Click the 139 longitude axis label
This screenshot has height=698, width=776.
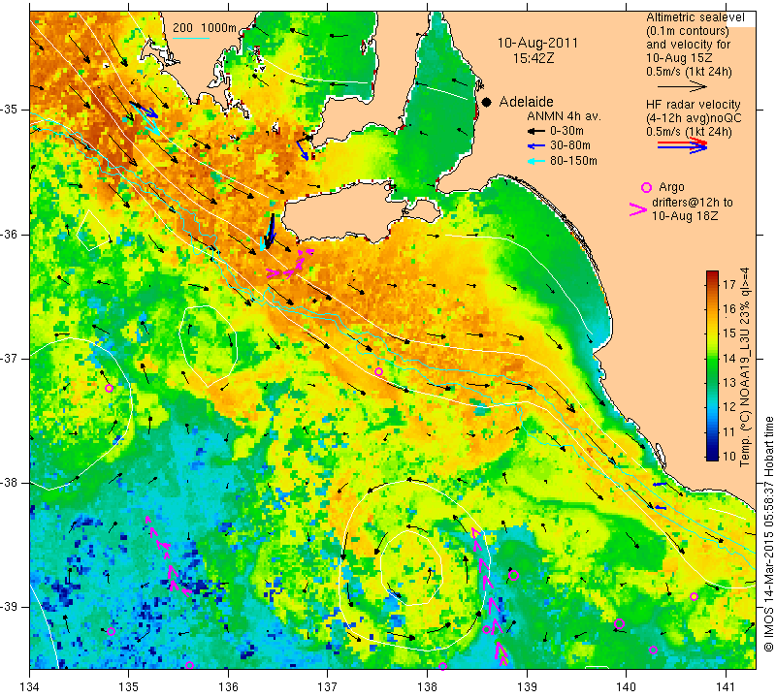(x=527, y=687)
